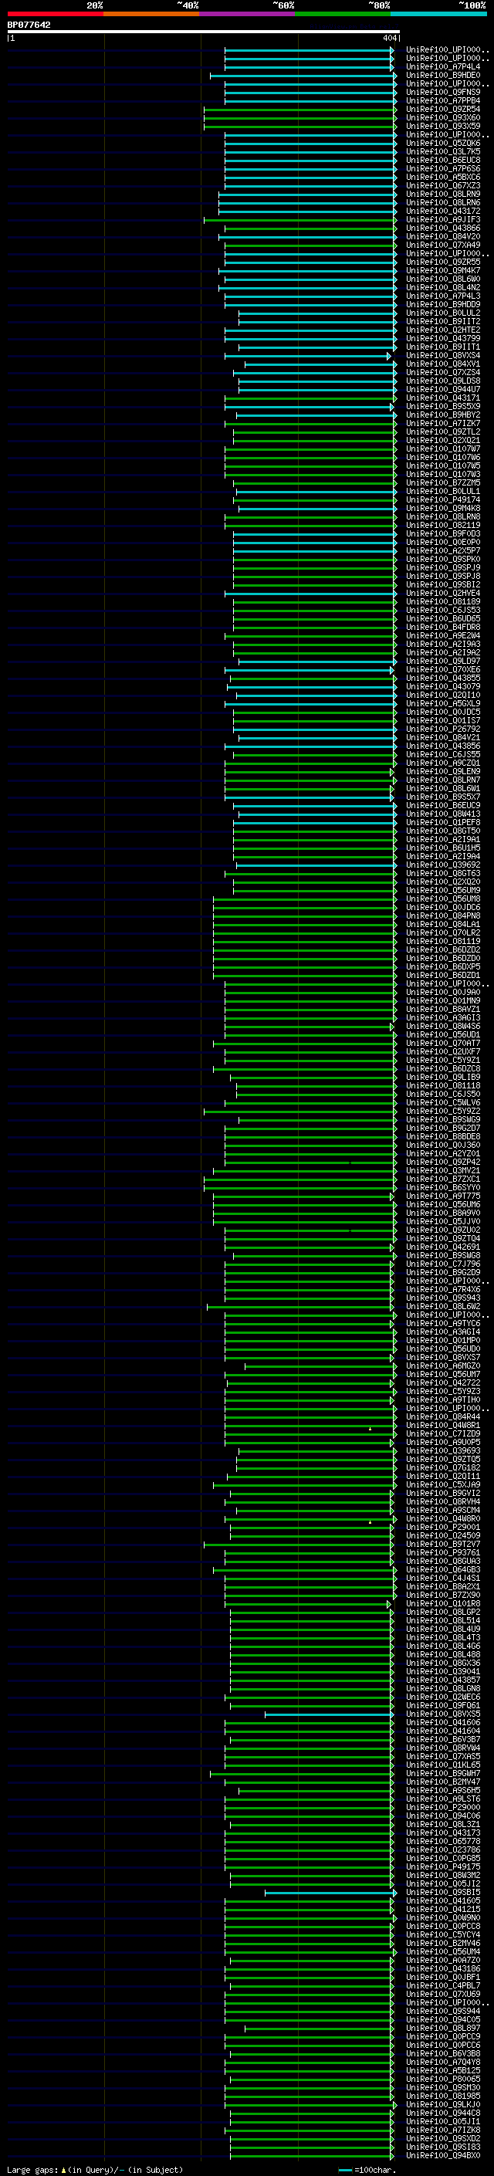The width and height of the screenshot is (494, 2176).
Task: Open hit label UniRef100_C5WLV6
Action: coord(442,1102)
